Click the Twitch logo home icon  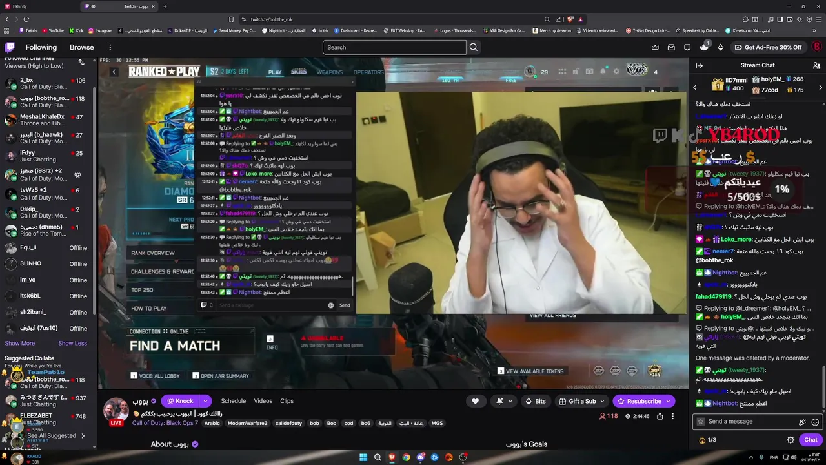click(10, 47)
